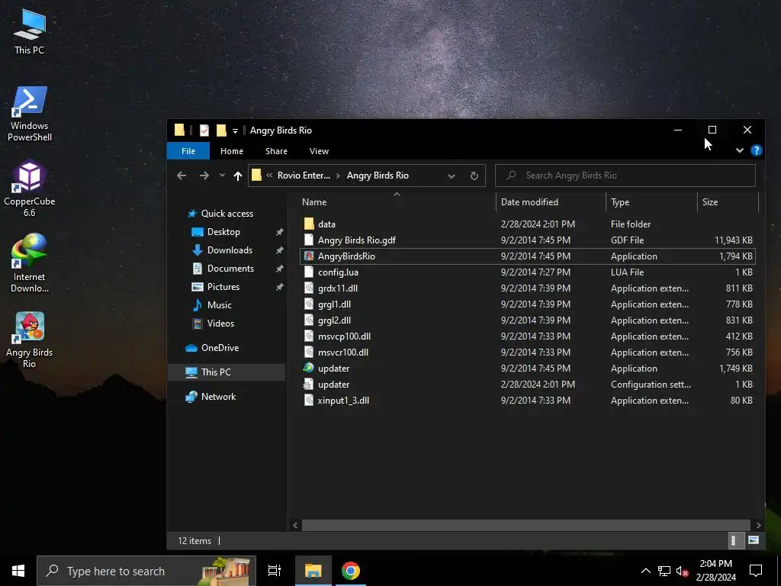Open the Explorer Help icon
Viewport: 781px width, 586px height.
756,150
